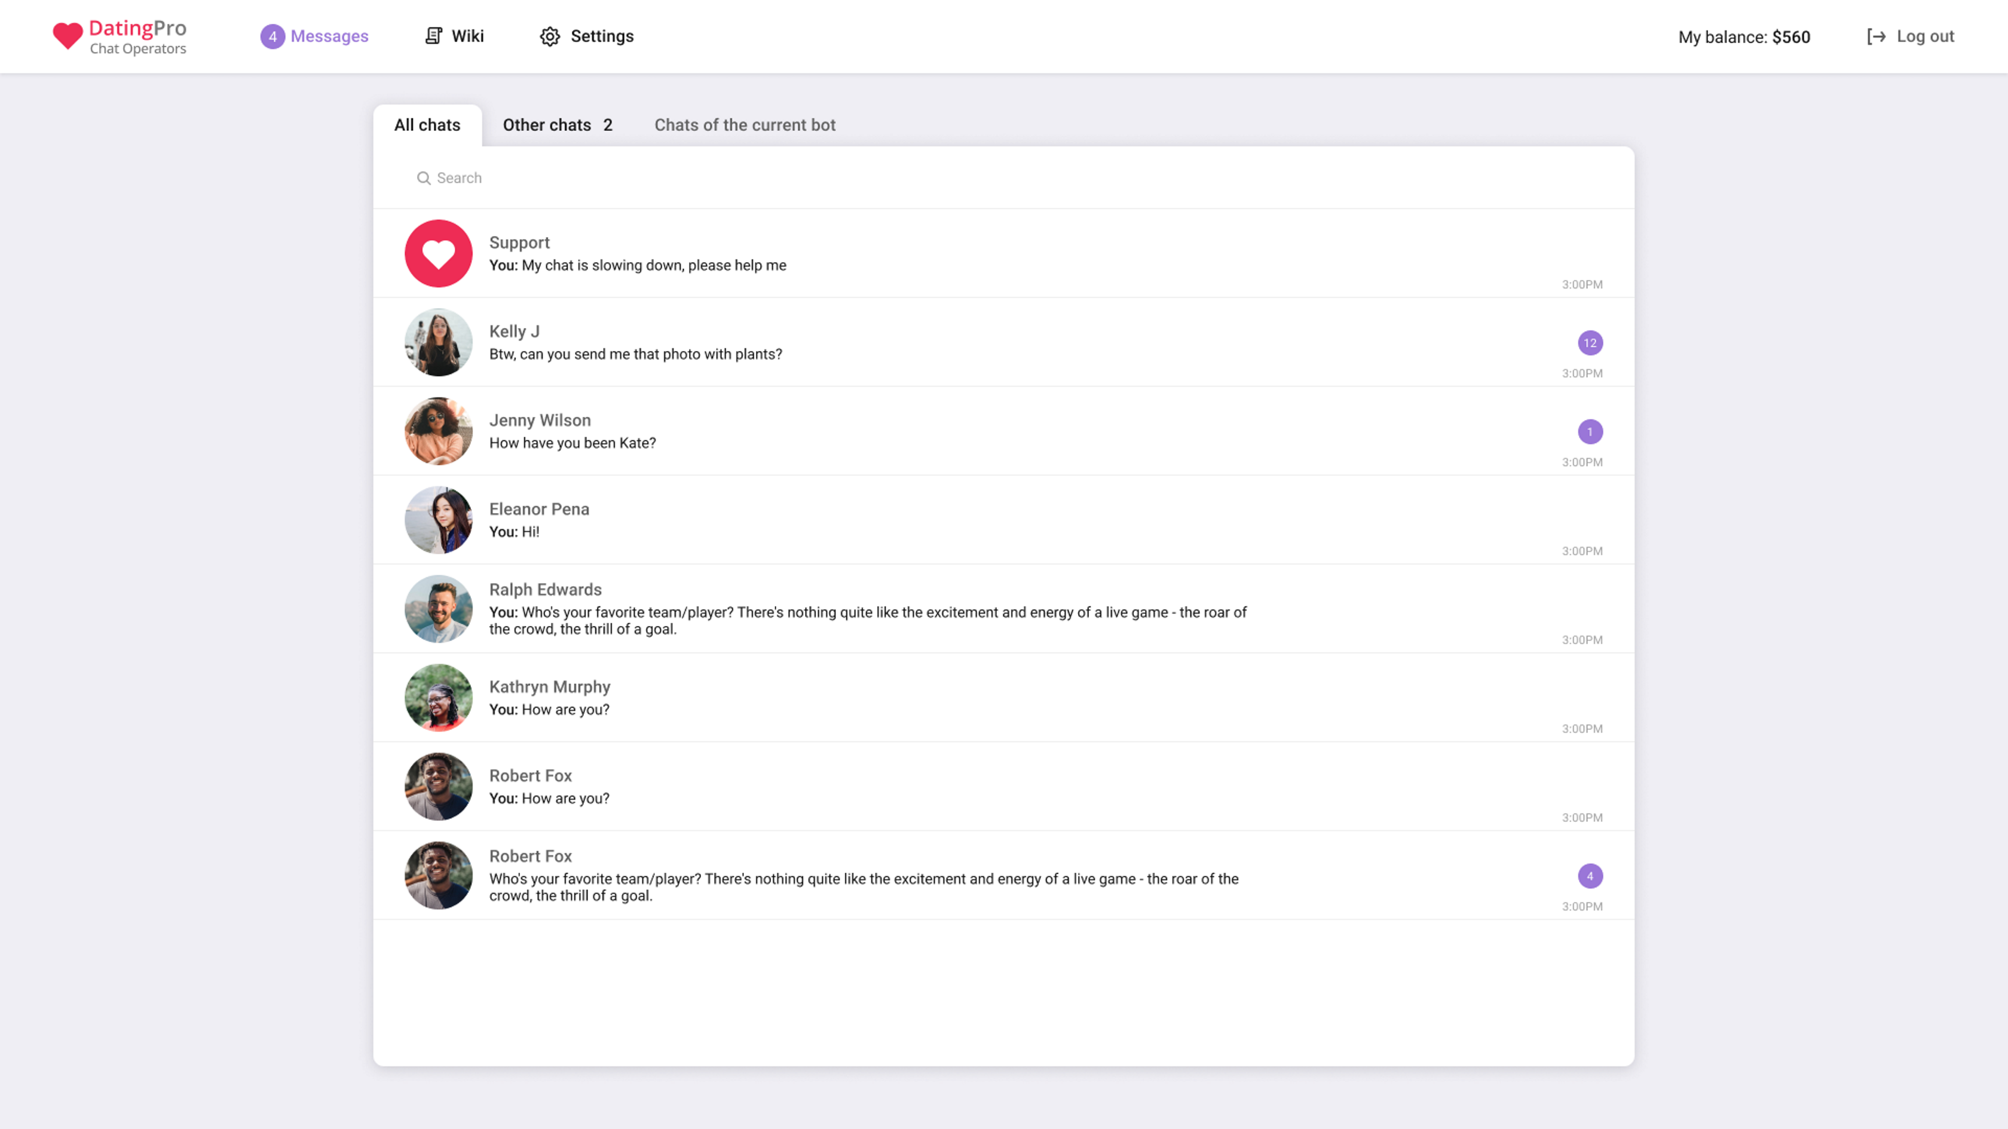Log out of the account

pyautogui.click(x=1924, y=36)
